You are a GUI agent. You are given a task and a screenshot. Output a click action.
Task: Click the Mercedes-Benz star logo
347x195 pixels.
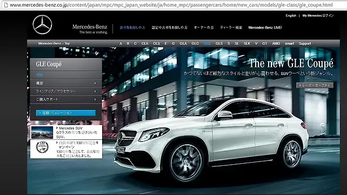pos(42,24)
